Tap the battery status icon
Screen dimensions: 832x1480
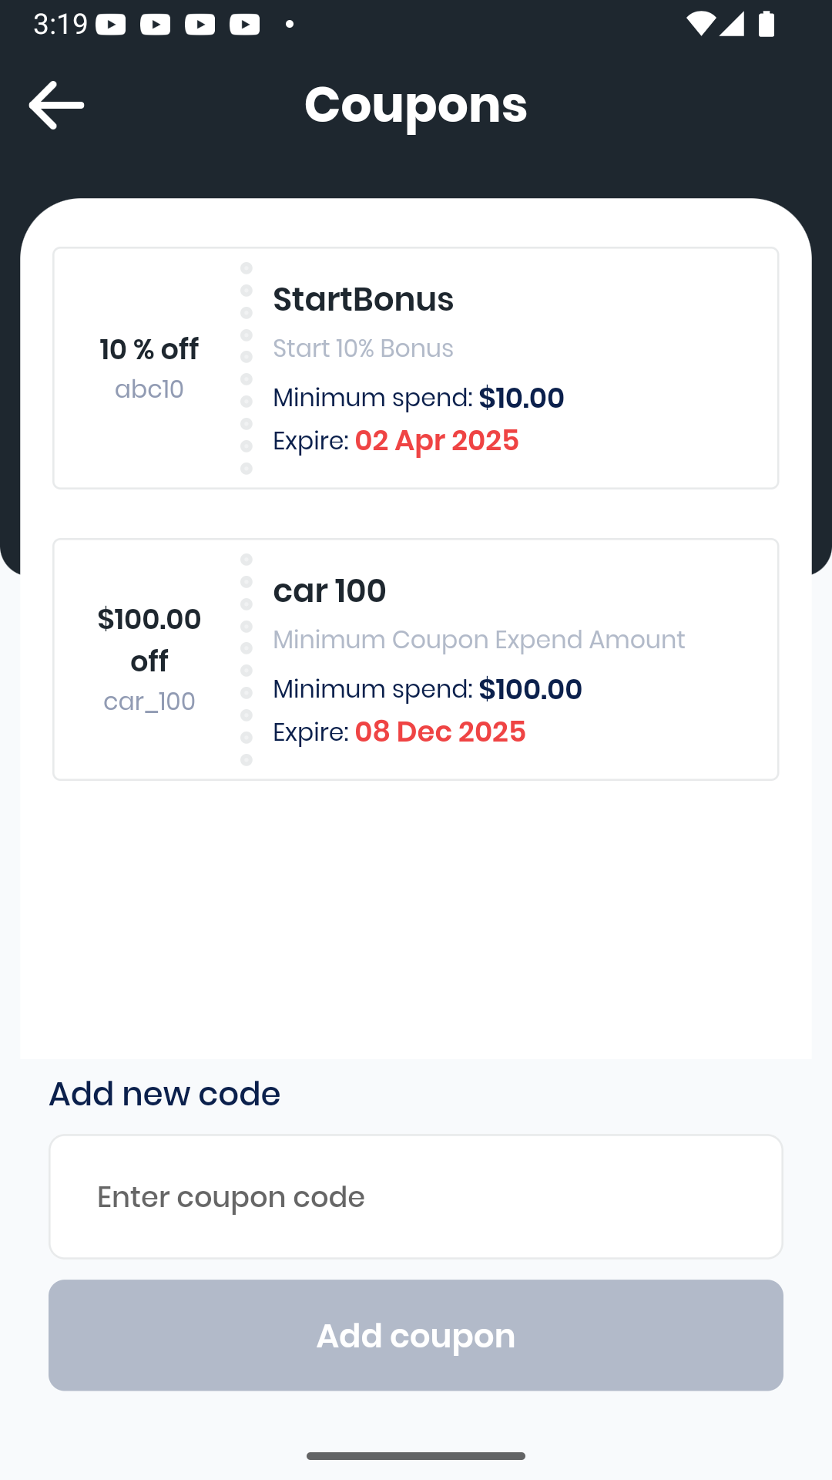[x=767, y=24]
